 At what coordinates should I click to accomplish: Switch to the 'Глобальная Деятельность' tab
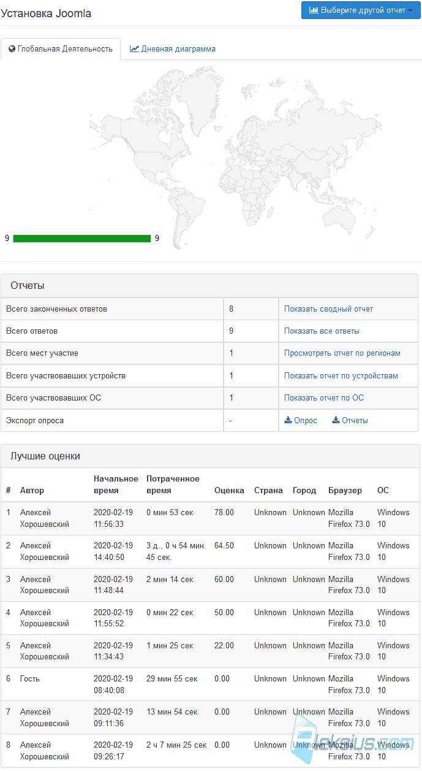pyautogui.click(x=61, y=48)
